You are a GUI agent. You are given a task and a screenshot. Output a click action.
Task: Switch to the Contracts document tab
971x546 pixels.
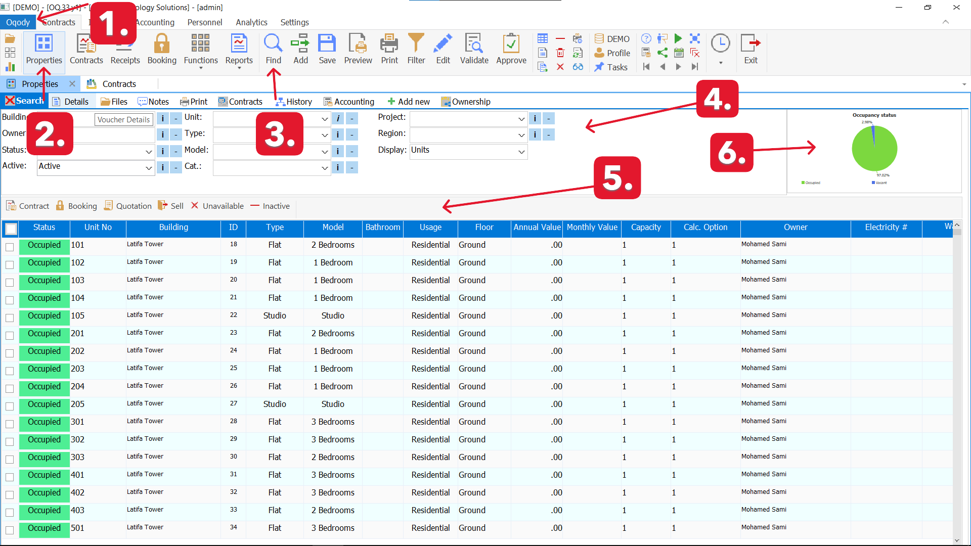tap(119, 84)
